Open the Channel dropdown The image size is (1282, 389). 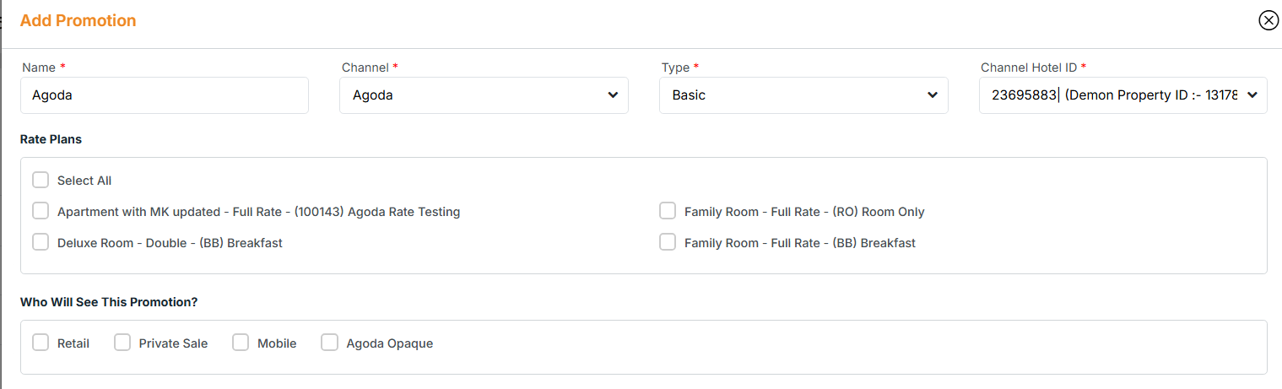[x=484, y=95]
